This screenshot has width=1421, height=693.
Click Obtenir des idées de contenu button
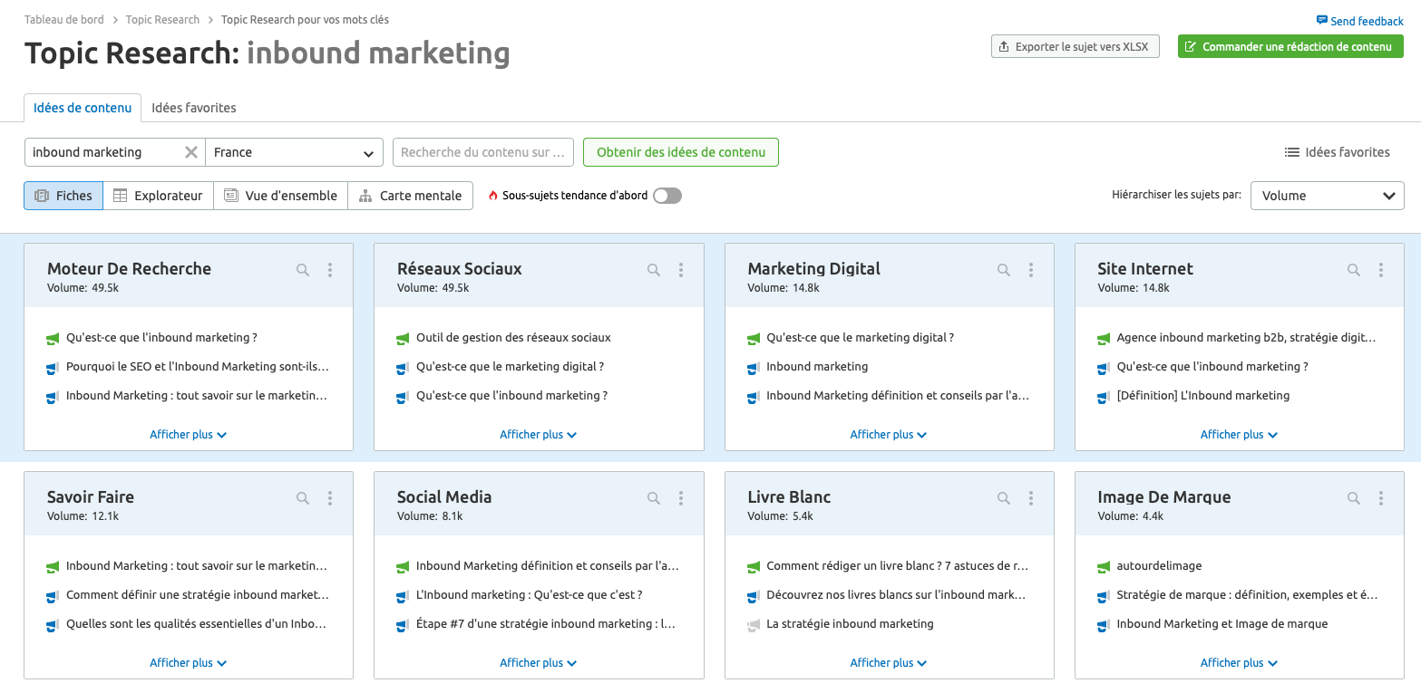(x=680, y=152)
